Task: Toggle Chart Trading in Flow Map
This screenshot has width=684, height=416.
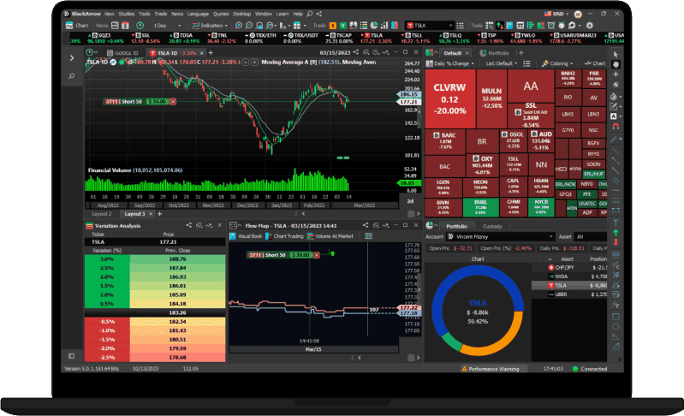Action: click(284, 236)
